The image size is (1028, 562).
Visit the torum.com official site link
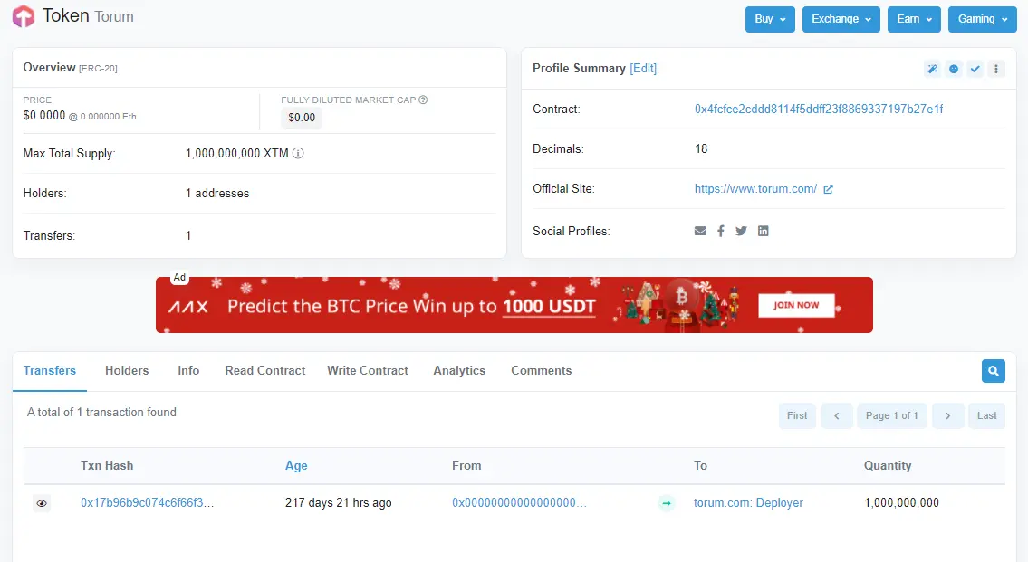pyautogui.click(x=755, y=188)
